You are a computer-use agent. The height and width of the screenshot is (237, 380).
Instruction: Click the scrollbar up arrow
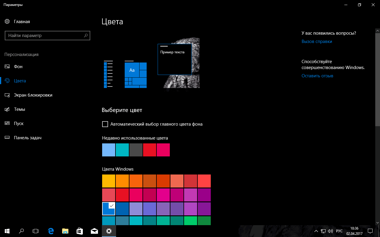point(378,31)
